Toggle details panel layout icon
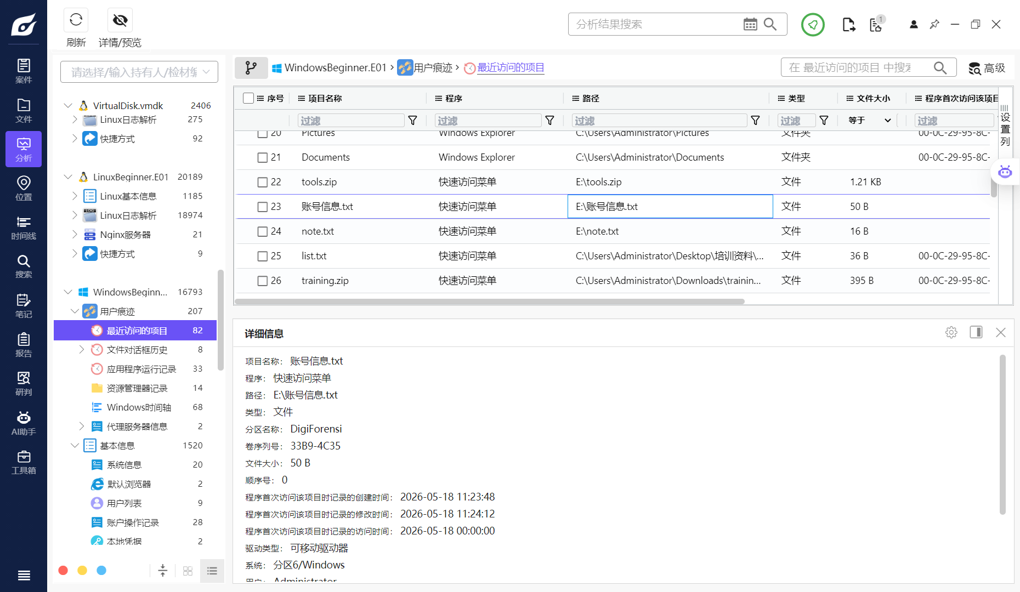 tap(976, 332)
